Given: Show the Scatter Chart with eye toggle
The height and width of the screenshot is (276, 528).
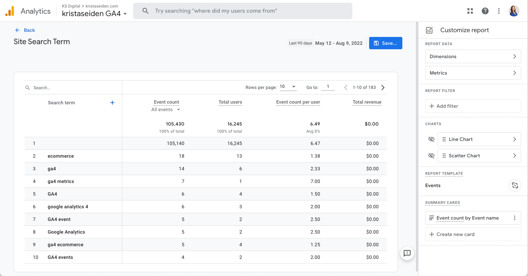Looking at the screenshot, I should click(431, 156).
